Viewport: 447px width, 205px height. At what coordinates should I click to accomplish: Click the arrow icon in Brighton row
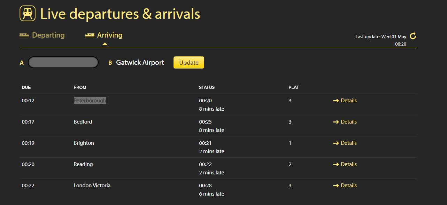336,143
